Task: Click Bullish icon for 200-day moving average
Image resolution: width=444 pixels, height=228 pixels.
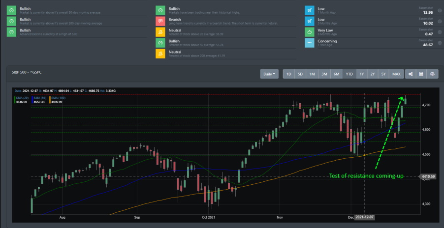Action: [11, 21]
